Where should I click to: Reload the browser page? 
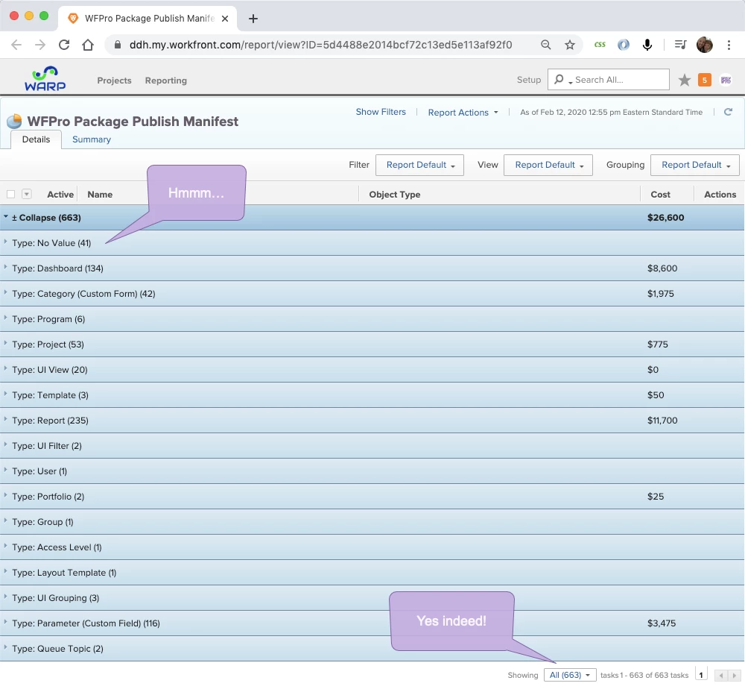click(64, 45)
